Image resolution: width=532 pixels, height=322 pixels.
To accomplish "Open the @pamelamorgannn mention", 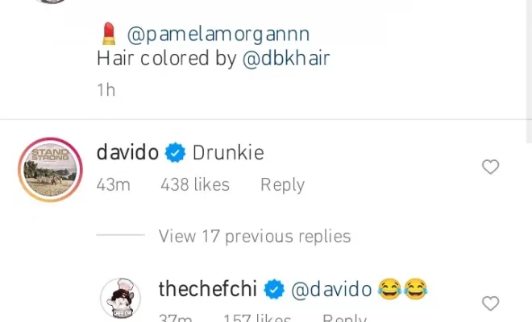I will [218, 35].
